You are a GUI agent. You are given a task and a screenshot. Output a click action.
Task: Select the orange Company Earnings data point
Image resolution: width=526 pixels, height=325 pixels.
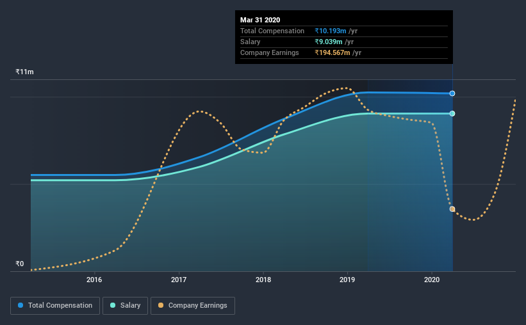coord(452,209)
